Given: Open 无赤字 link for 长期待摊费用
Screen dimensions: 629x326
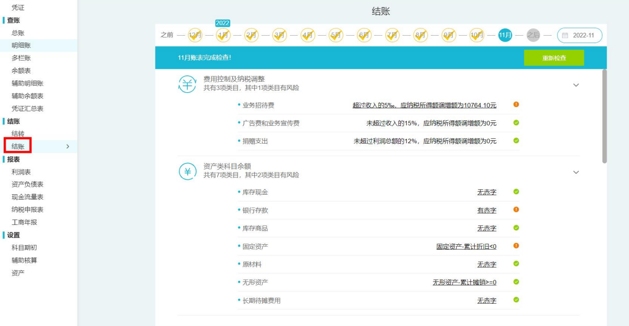Looking at the screenshot, I should click(487, 300).
